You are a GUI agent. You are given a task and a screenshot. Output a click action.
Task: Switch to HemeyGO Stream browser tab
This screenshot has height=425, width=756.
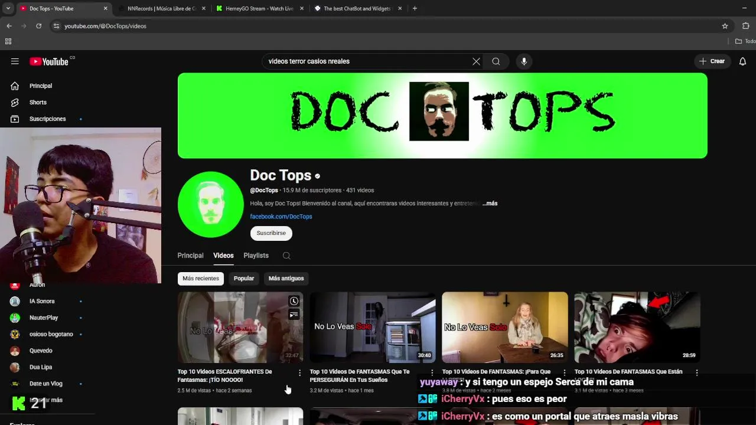(260, 8)
